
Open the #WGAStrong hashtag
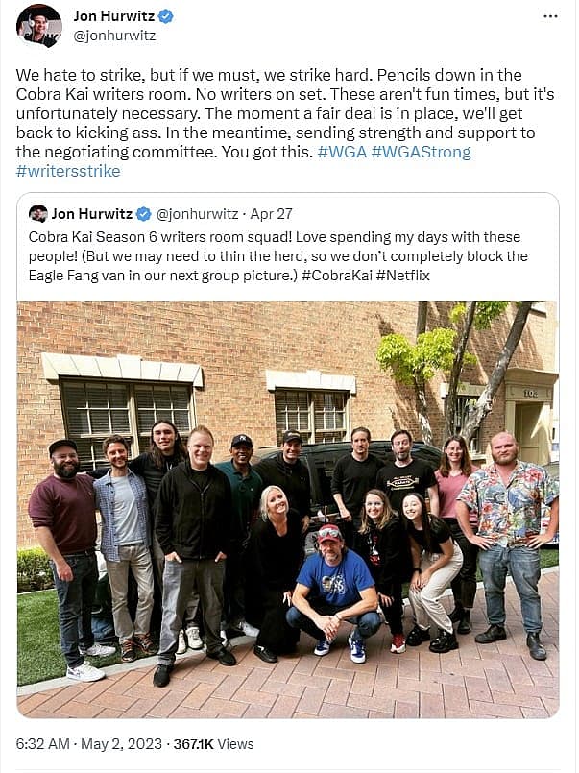click(x=422, y=152)
